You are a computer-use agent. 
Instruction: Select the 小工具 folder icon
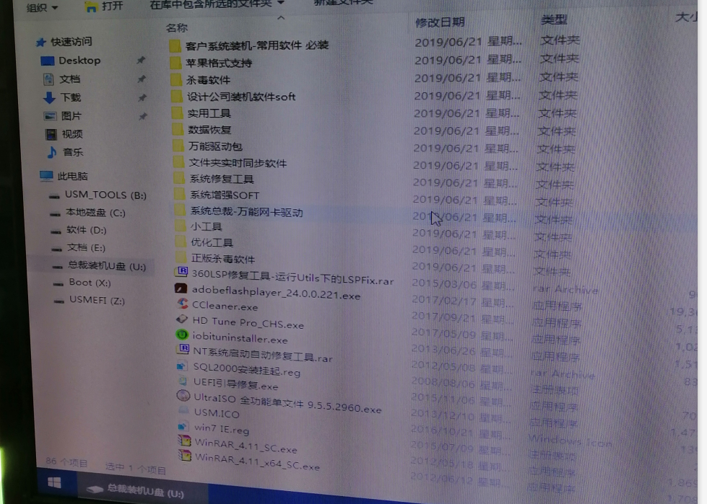tap(181, 225)
